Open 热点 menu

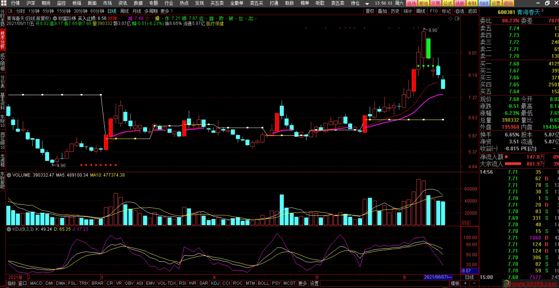coord(184,3)
